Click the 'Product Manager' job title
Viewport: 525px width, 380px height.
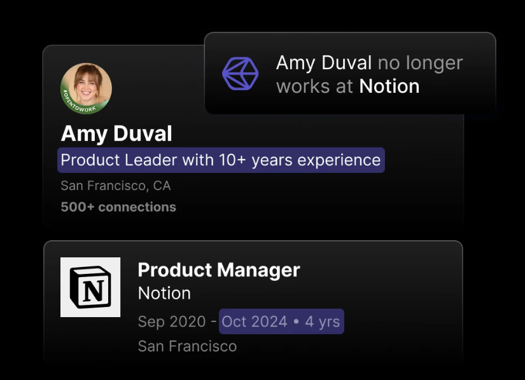pyautogui.click(x=219, y=270)
